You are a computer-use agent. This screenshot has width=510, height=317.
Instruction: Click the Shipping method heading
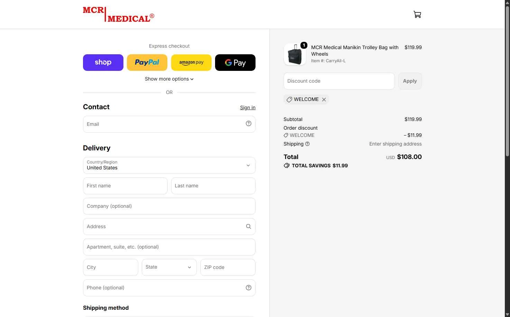pos(106,308)
